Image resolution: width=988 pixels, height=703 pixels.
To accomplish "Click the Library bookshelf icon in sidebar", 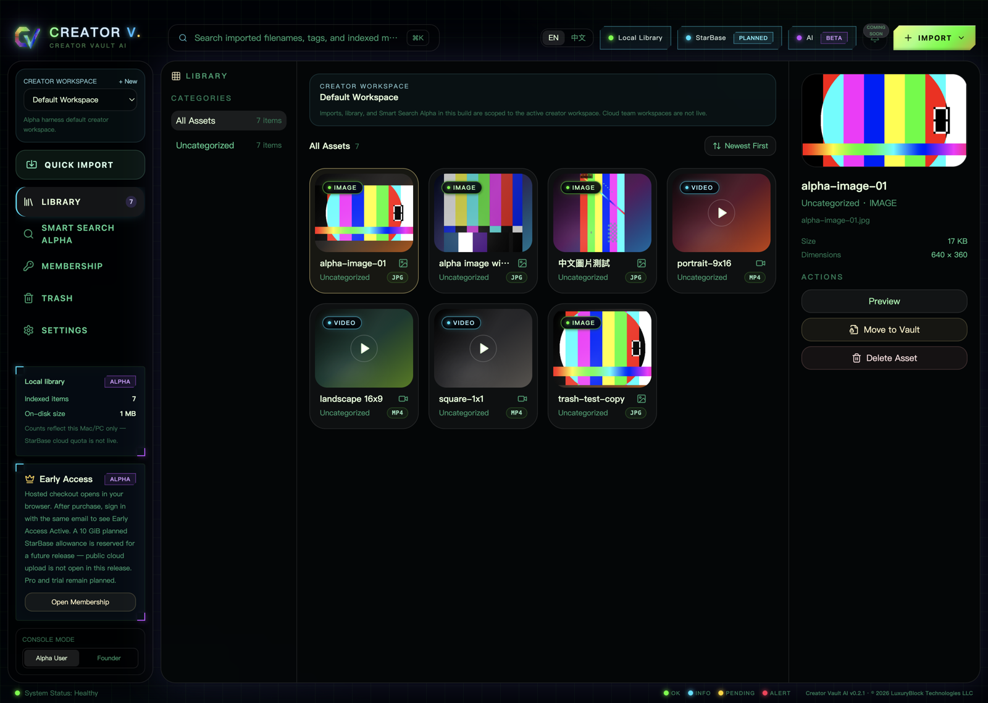I will tap(28, 202).
